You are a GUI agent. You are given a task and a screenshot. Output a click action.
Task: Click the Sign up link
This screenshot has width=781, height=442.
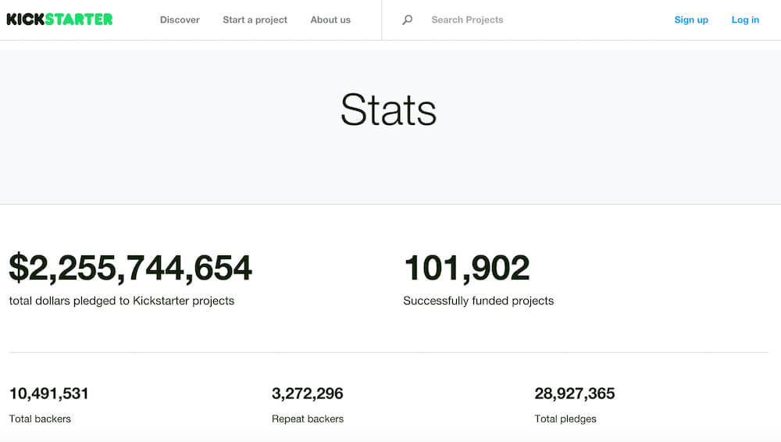pyautogui.click(x=691, y=20)
